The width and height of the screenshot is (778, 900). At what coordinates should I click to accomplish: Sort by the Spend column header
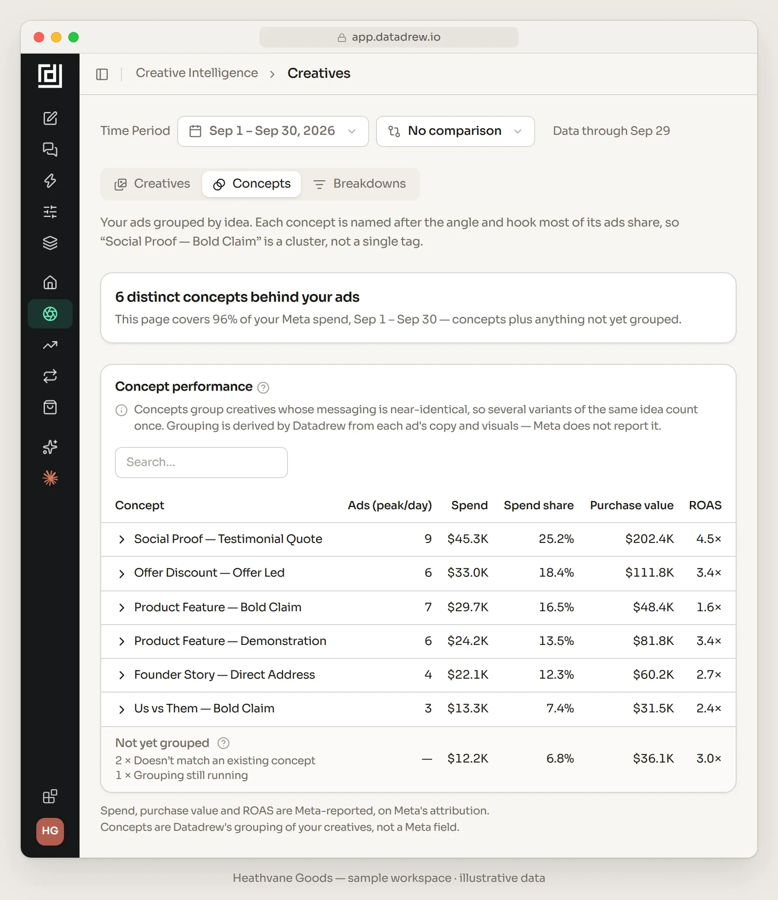(x=469, y=505)
